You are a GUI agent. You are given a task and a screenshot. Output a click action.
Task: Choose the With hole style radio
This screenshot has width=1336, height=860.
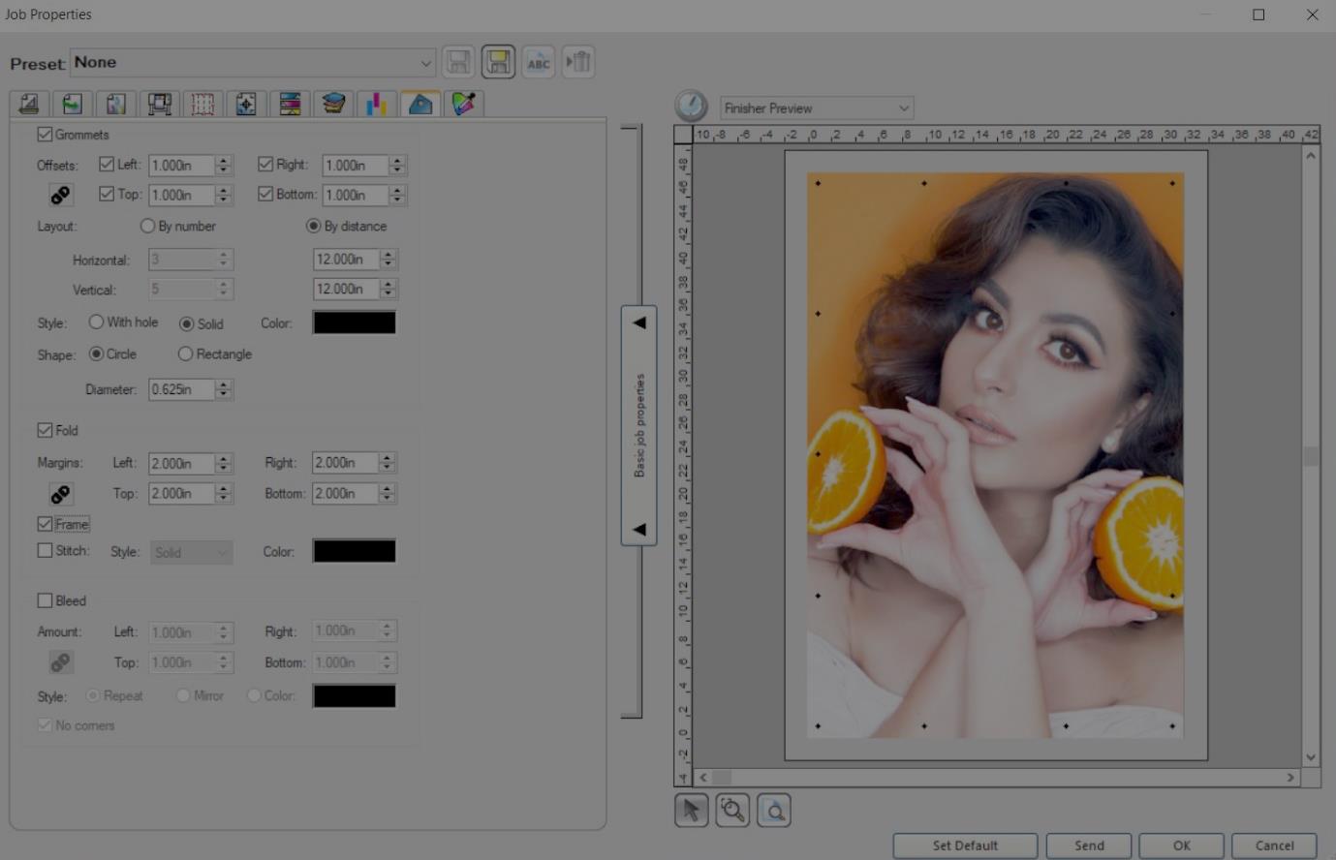(x=96, y=322)
